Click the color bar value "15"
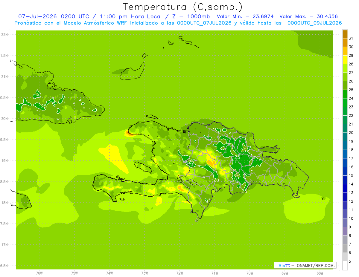The width and height of the screenshot is (359, 277). pyautogui.click(x=352, y=176)
